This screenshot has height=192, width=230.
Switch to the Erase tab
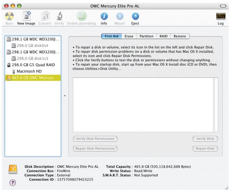pyautogui.click(x=128, y=36)
